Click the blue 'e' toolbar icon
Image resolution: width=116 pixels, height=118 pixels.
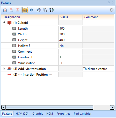[31, 10]
